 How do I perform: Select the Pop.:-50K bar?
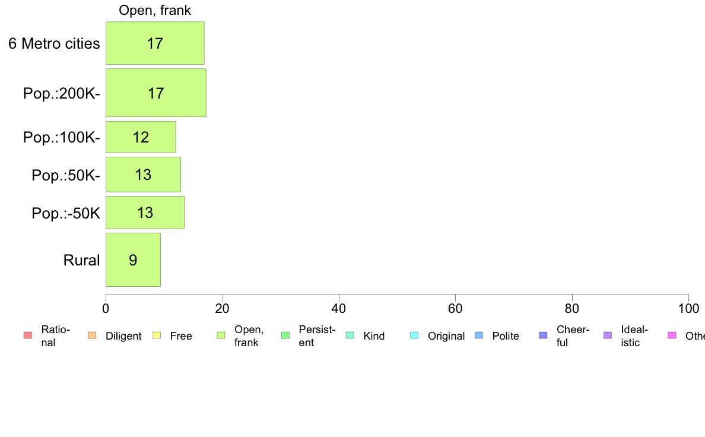click(145, 213)
